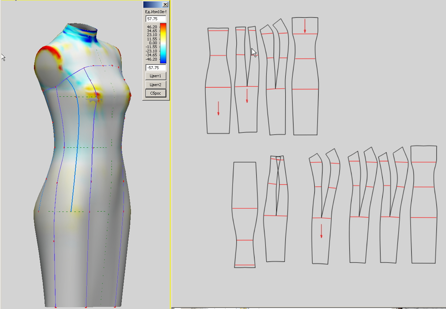Click the Цвет1 color button

156,76
